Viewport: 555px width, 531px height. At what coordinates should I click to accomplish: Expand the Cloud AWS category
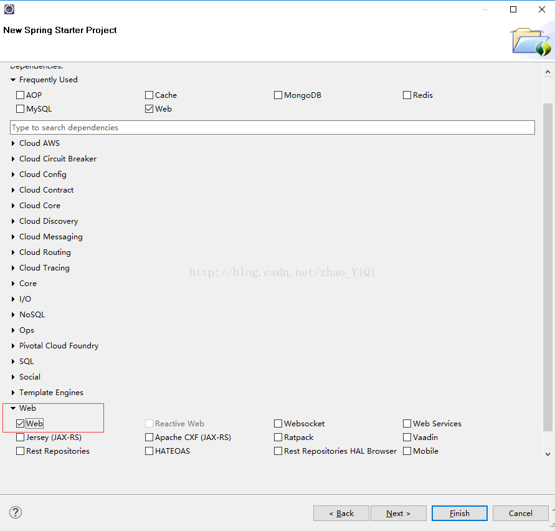(13, 143)
